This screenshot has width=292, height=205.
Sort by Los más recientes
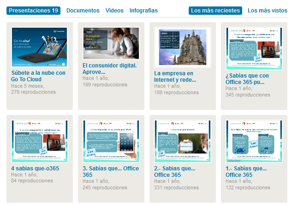tap(215, 10)
